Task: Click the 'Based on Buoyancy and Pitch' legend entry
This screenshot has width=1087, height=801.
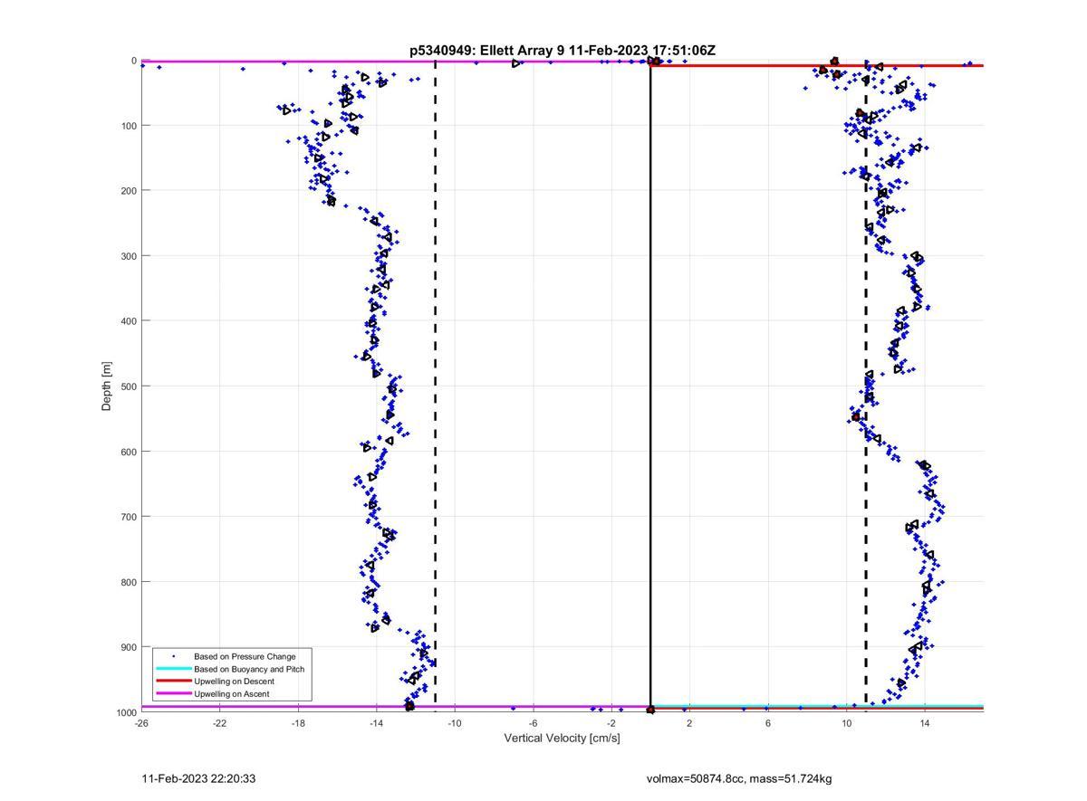Action: click(x=249, y=669)
